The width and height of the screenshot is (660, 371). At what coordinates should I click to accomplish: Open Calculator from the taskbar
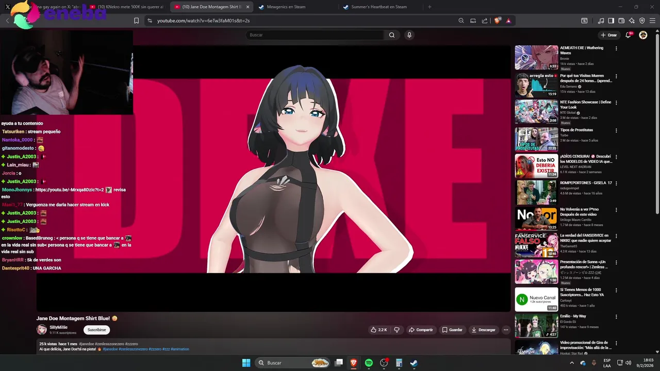pos(399,363)
